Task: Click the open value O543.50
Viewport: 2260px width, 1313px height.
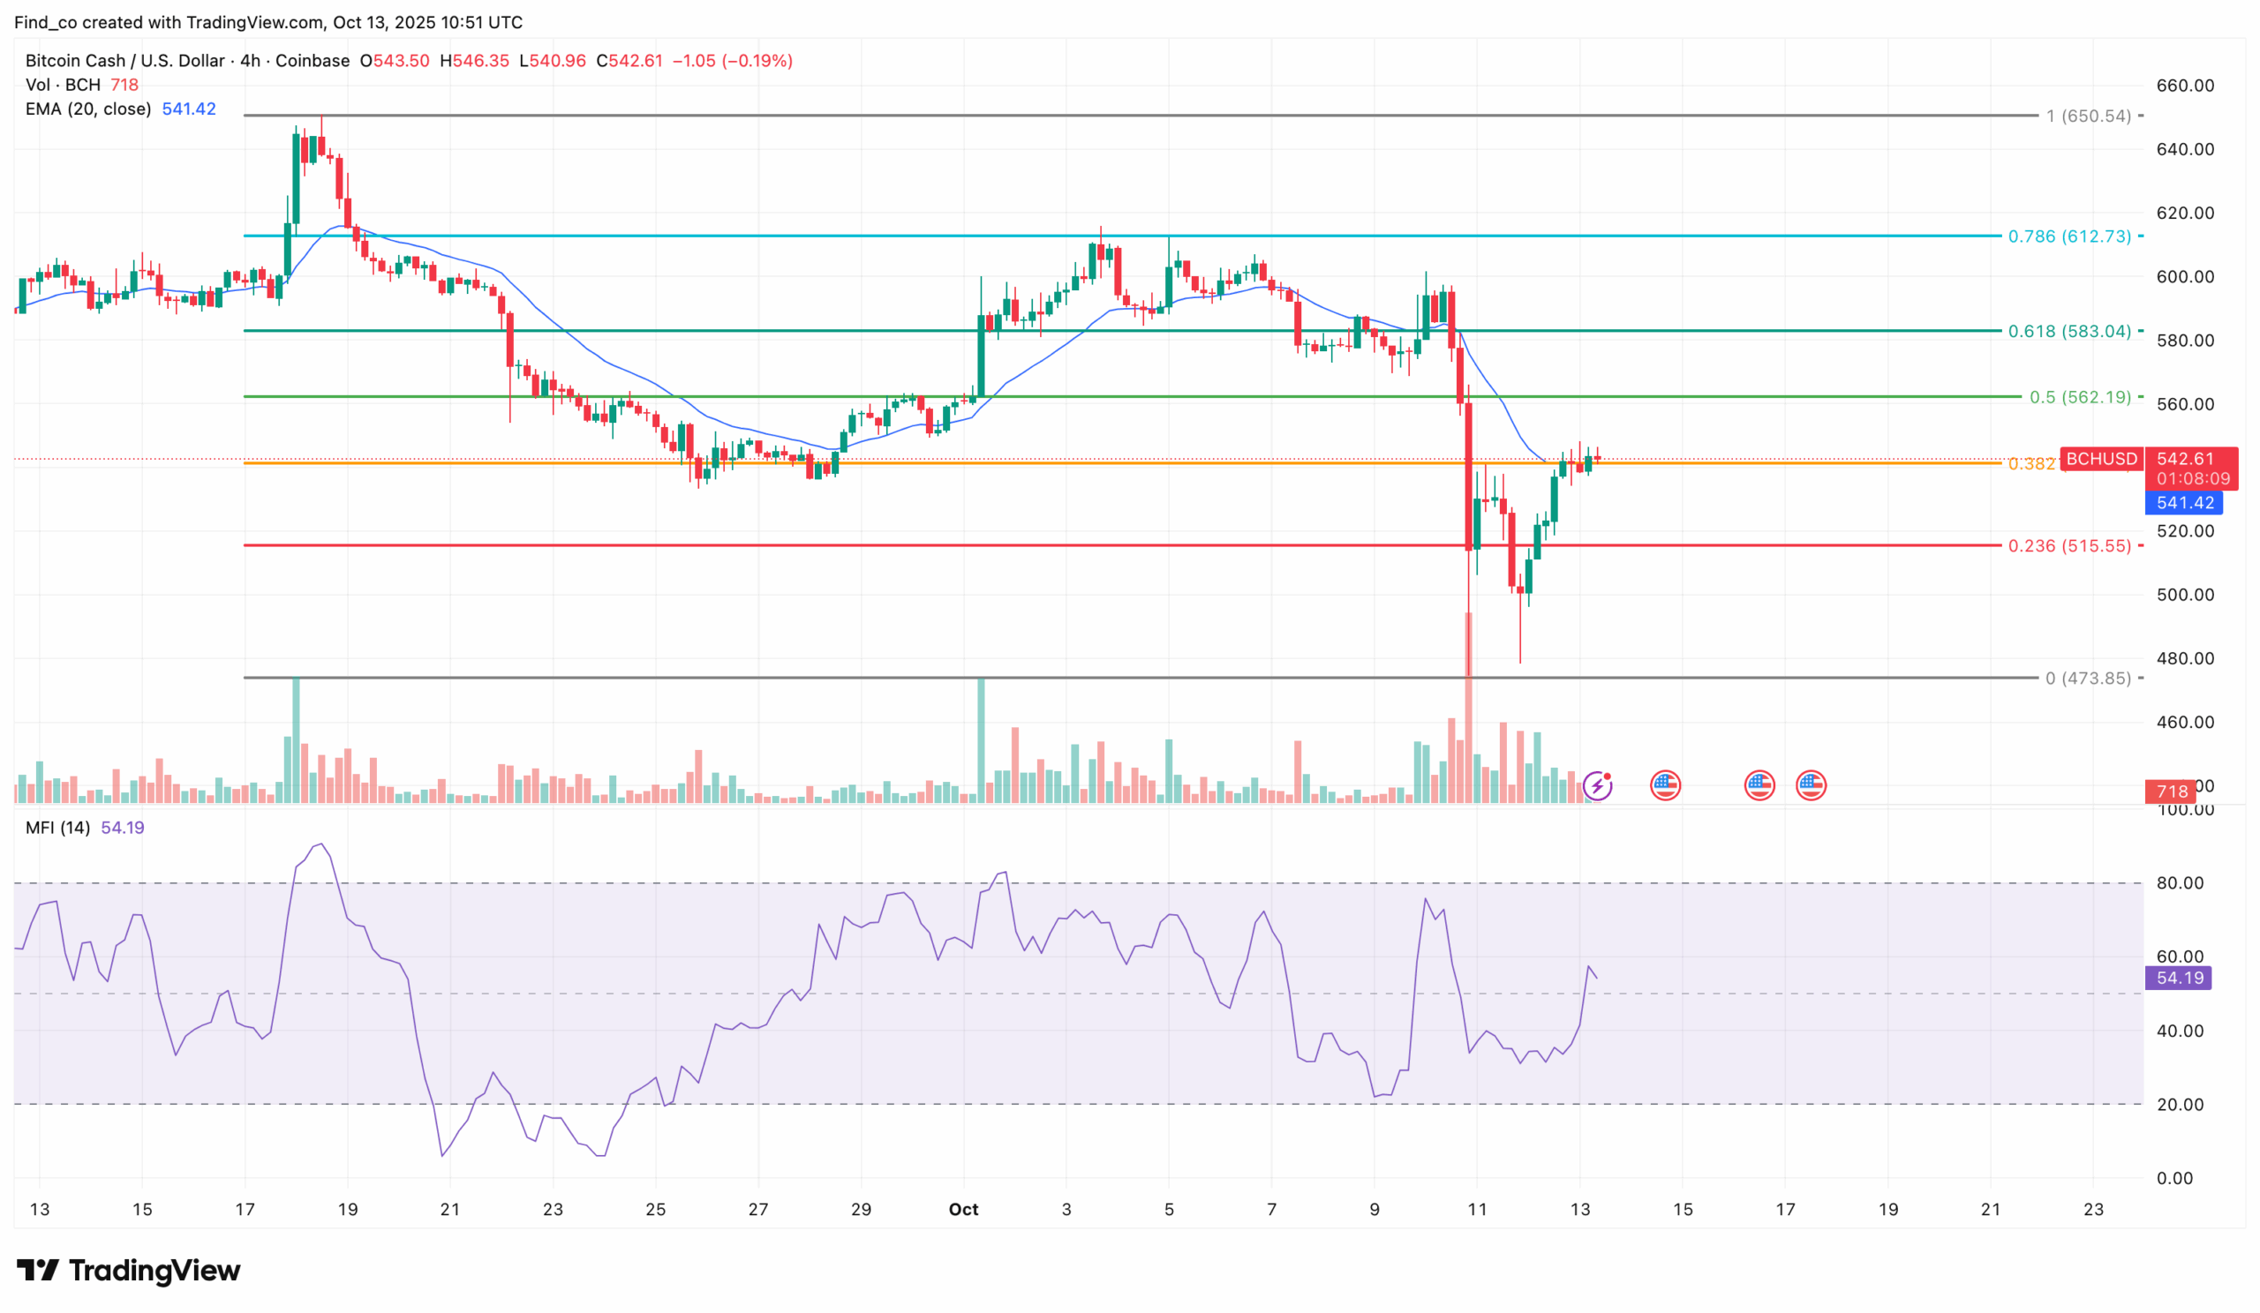Action: click(395, 61)
